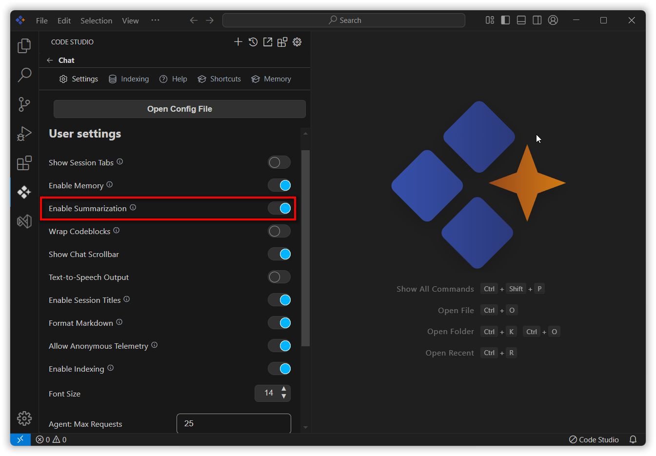This screenshot has width=656, height=456.
Task: Open the Search view in activity bar
Action: pyautogui.click(x=24, y=75)
